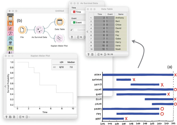Open the Unsupervised cluster category icon
Image resolution: width=177 pixels, height=125 pixels.
coord(10,43)
